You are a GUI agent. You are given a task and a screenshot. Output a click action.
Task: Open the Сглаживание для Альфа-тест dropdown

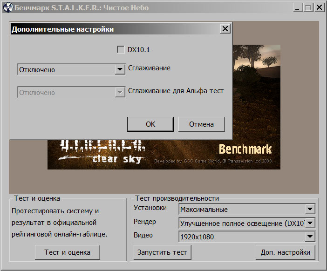(x=119, y=93)
